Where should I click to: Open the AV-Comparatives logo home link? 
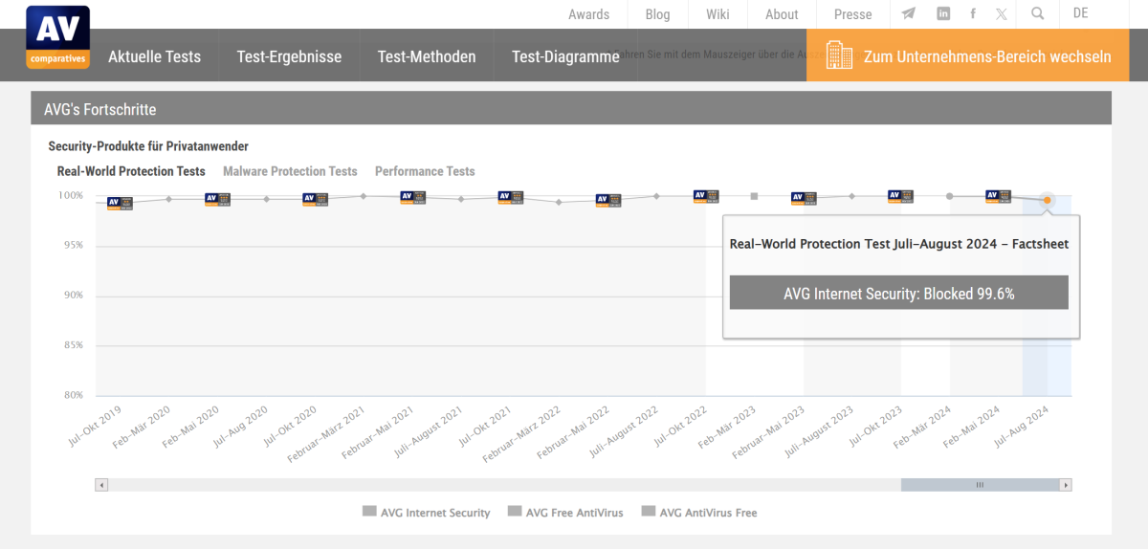[57, 36]
